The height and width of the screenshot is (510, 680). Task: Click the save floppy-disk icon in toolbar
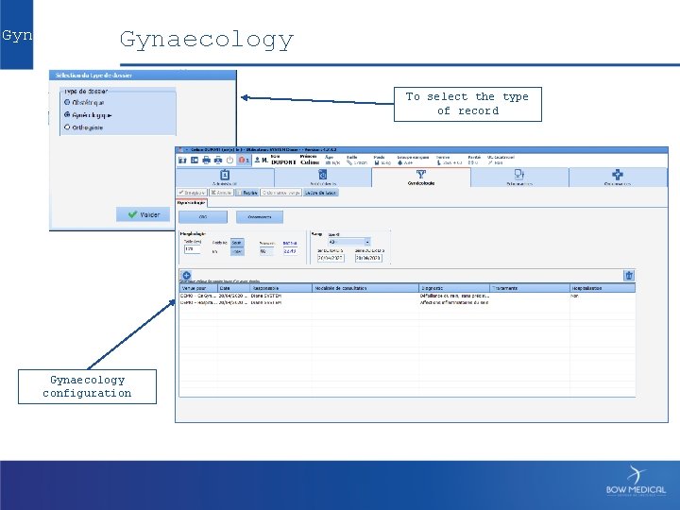point(182,160)
